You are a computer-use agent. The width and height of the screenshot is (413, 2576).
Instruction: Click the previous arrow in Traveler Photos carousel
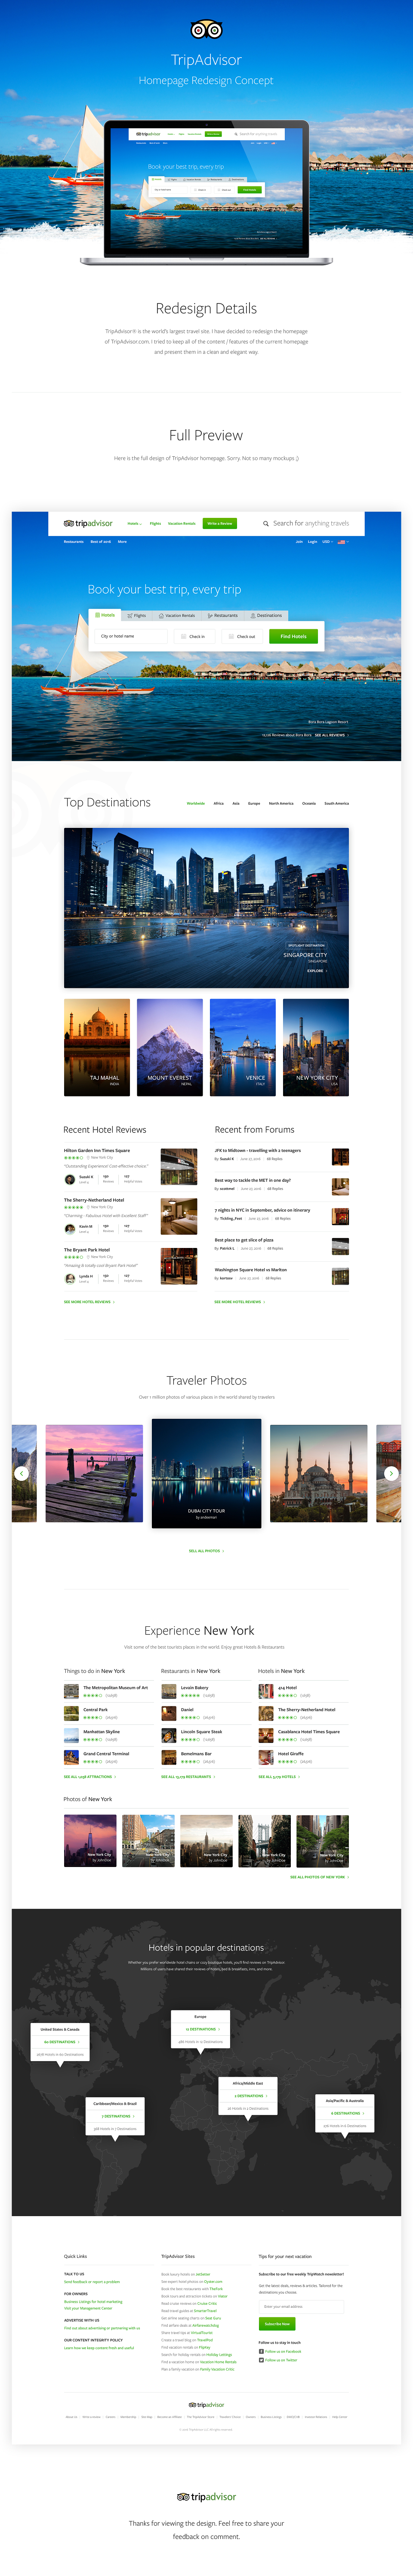pos(21,1473)
